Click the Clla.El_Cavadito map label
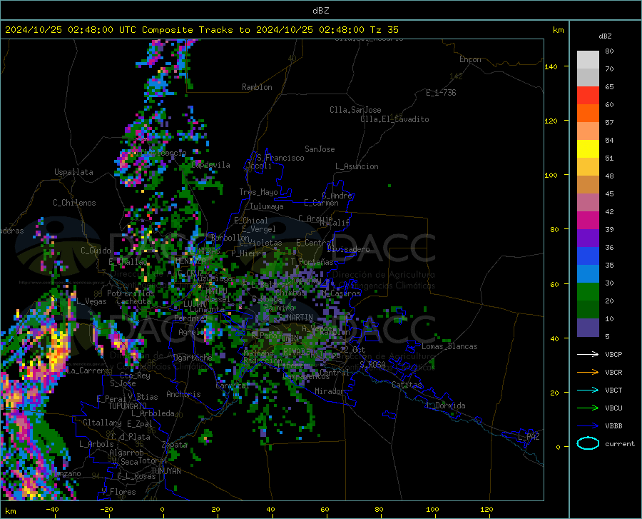 [x=394, y=119]
